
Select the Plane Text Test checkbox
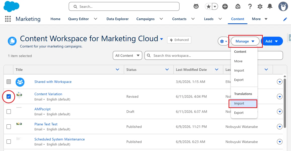pyautogui.click(x=9, y=127)
